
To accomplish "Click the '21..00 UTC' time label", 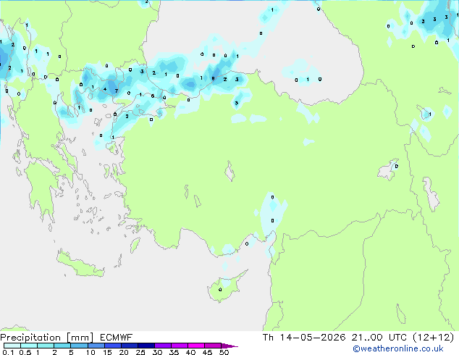I will click(379, 338).
